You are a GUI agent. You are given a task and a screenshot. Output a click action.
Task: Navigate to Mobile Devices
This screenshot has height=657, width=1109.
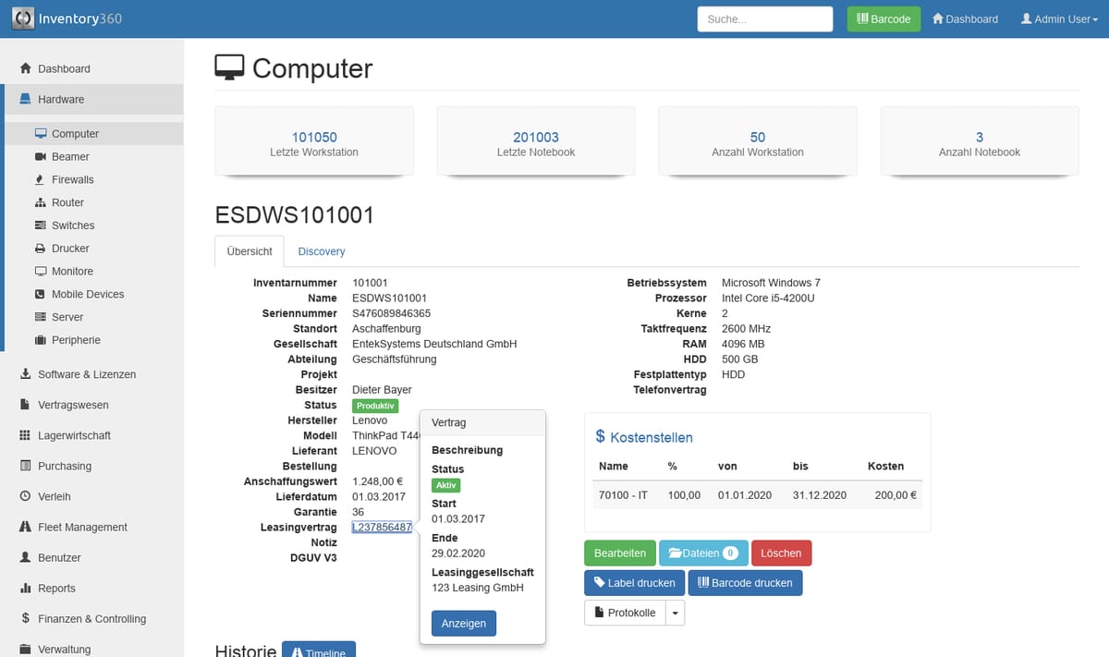tap(87, 294)
